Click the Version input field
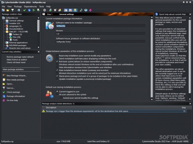Screen dimensions: 193x144 [x=101, y=34]
